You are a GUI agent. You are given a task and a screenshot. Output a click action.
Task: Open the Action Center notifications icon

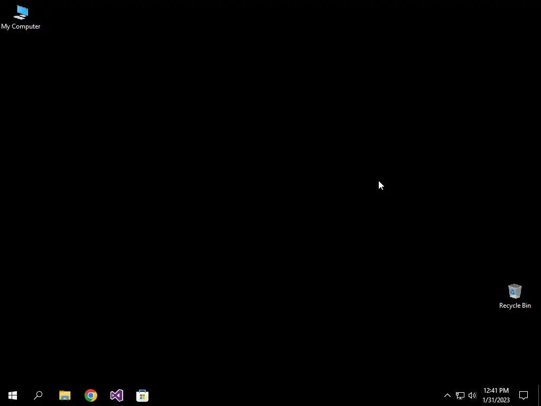(524, 395)
